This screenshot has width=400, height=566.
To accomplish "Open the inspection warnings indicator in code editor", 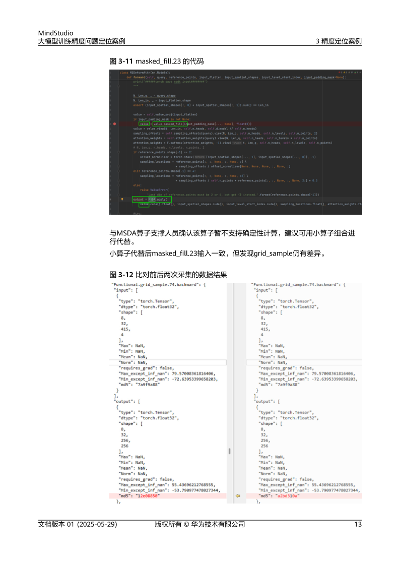I will point(349,73).
